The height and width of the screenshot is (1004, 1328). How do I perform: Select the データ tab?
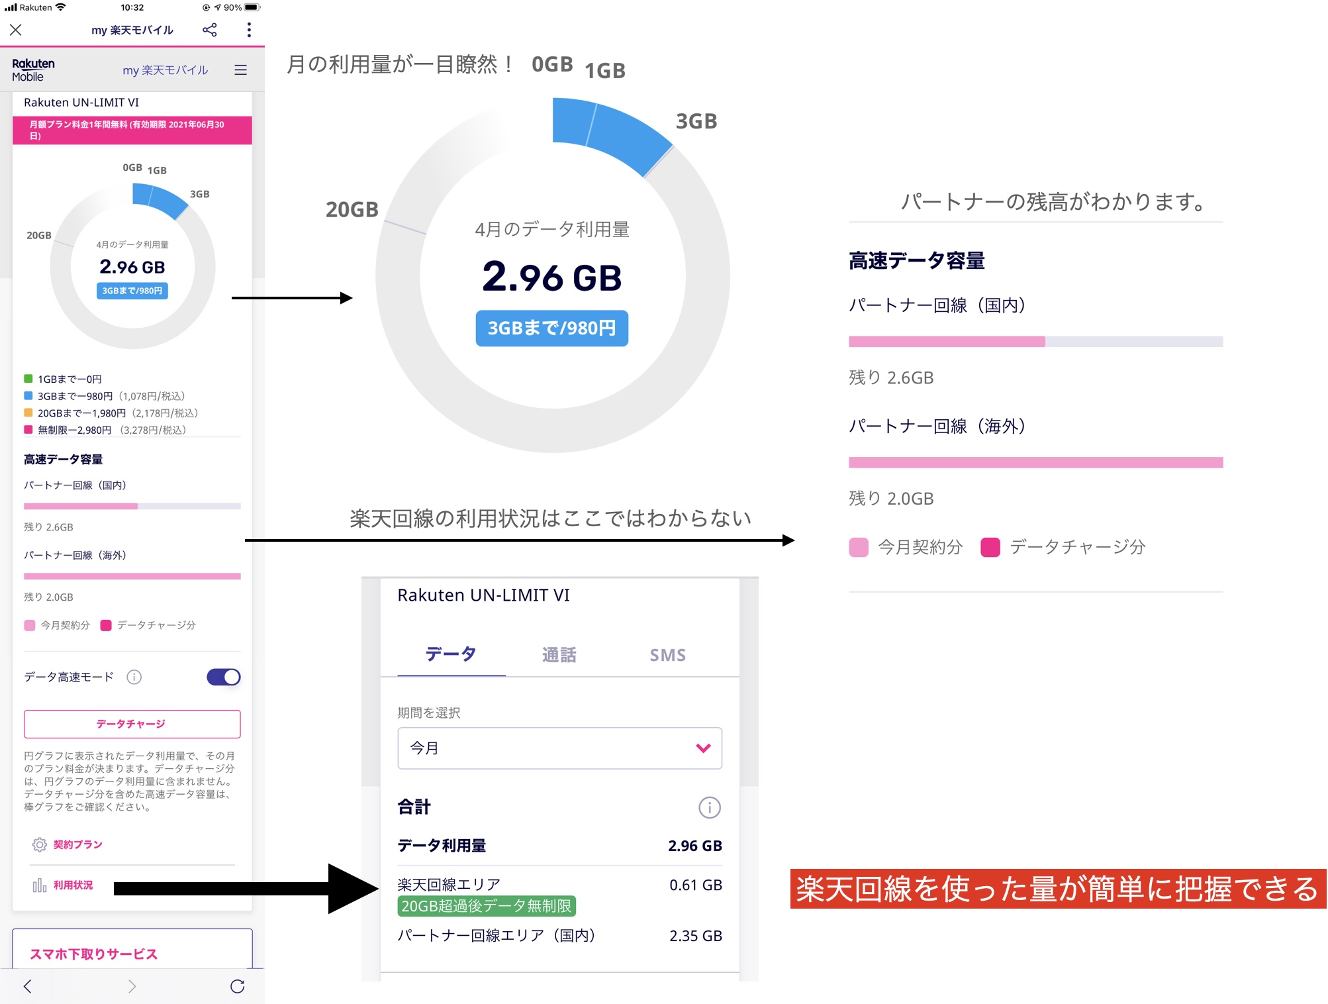[x=451, y=654]
